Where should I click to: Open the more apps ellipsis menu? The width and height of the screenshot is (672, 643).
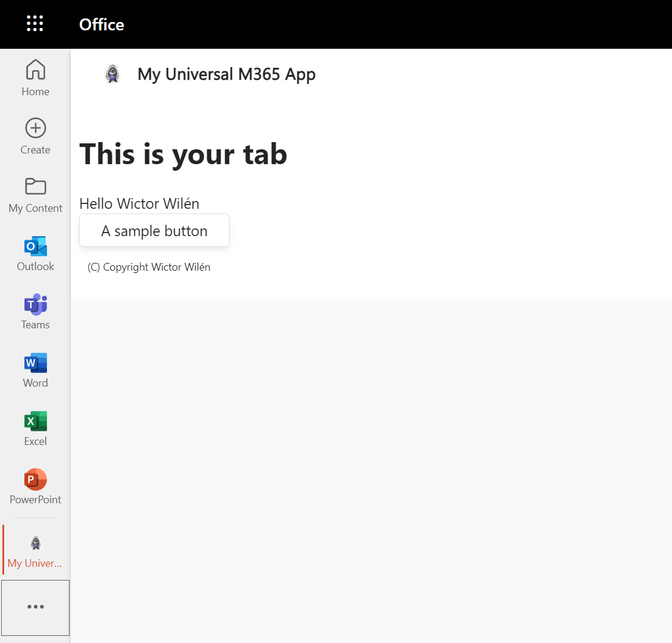[35, 607]
